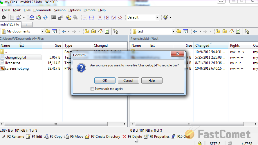Select license.txt in local panel
The width and height of the screenshot is (258, 145).
(x=13, y=63)
